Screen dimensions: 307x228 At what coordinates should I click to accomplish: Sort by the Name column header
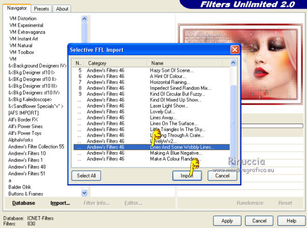pyautogui.click(x=185, y=63)
